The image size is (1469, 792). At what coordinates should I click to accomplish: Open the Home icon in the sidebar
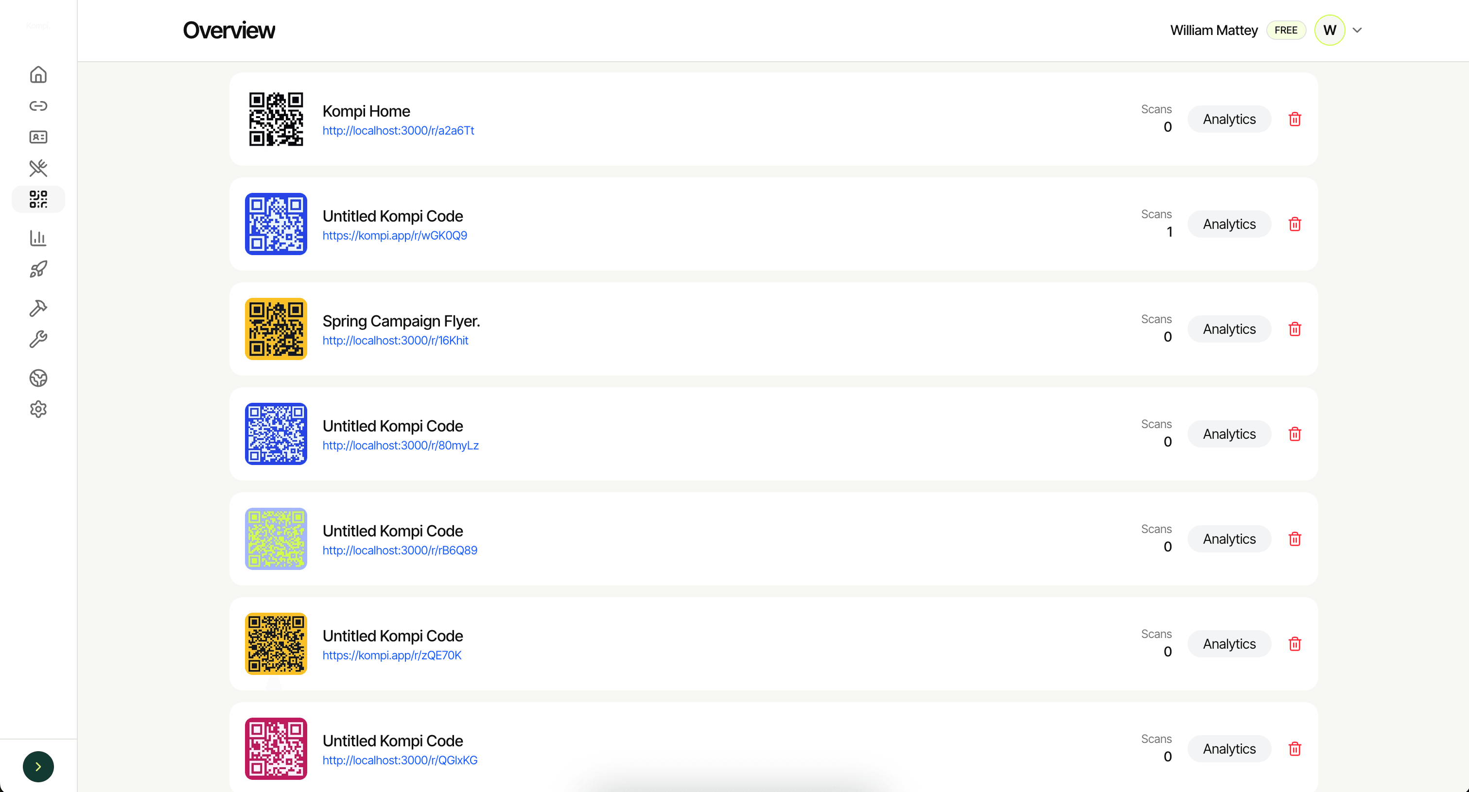(x=38, y=75)
